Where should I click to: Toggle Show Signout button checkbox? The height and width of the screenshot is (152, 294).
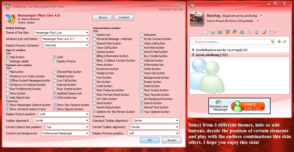[x=55, y=109]
